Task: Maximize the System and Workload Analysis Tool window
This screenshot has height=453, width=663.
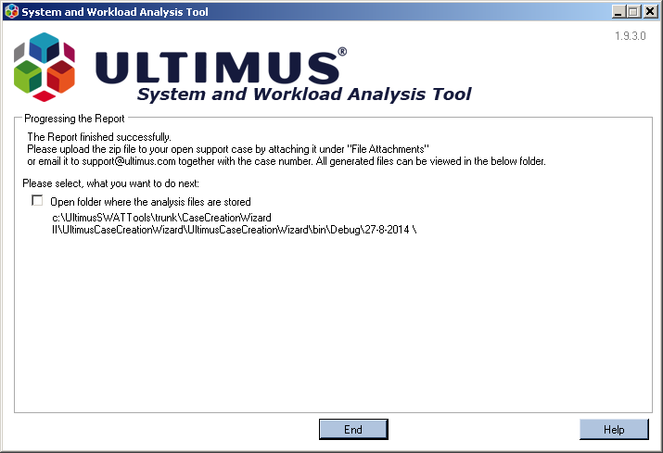Action: 634,11
